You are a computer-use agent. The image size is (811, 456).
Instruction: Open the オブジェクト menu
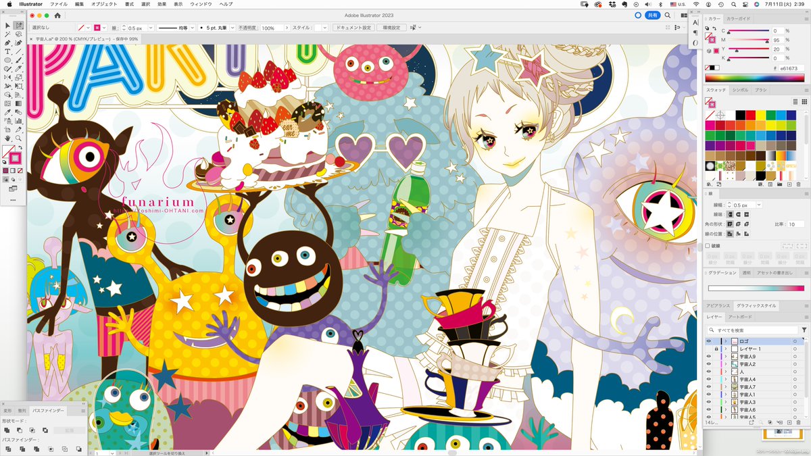coord(104,4)
